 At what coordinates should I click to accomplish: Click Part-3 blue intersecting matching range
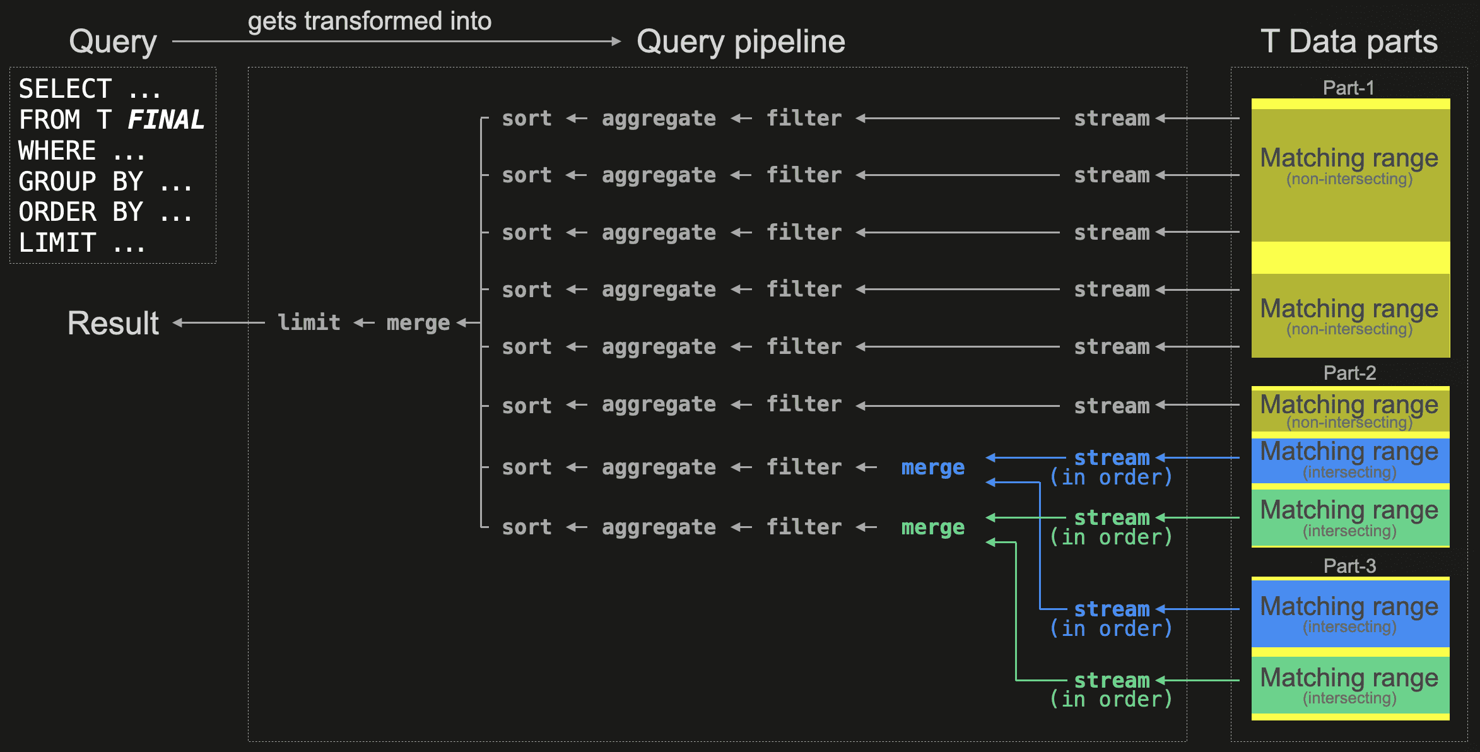(1349, 613)
